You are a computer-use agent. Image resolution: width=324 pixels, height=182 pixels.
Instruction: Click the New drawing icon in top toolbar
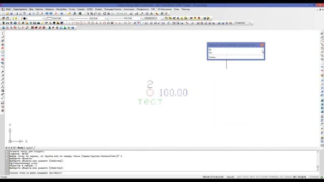4,14
